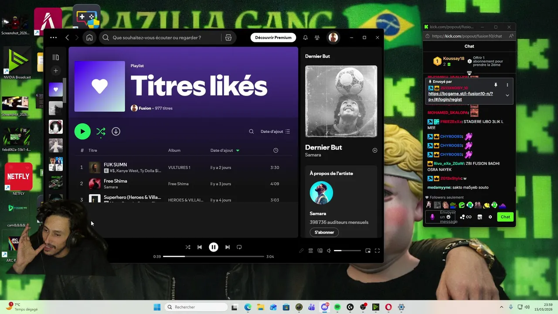Download the Titres likés playlist

[x=116, y=131]
